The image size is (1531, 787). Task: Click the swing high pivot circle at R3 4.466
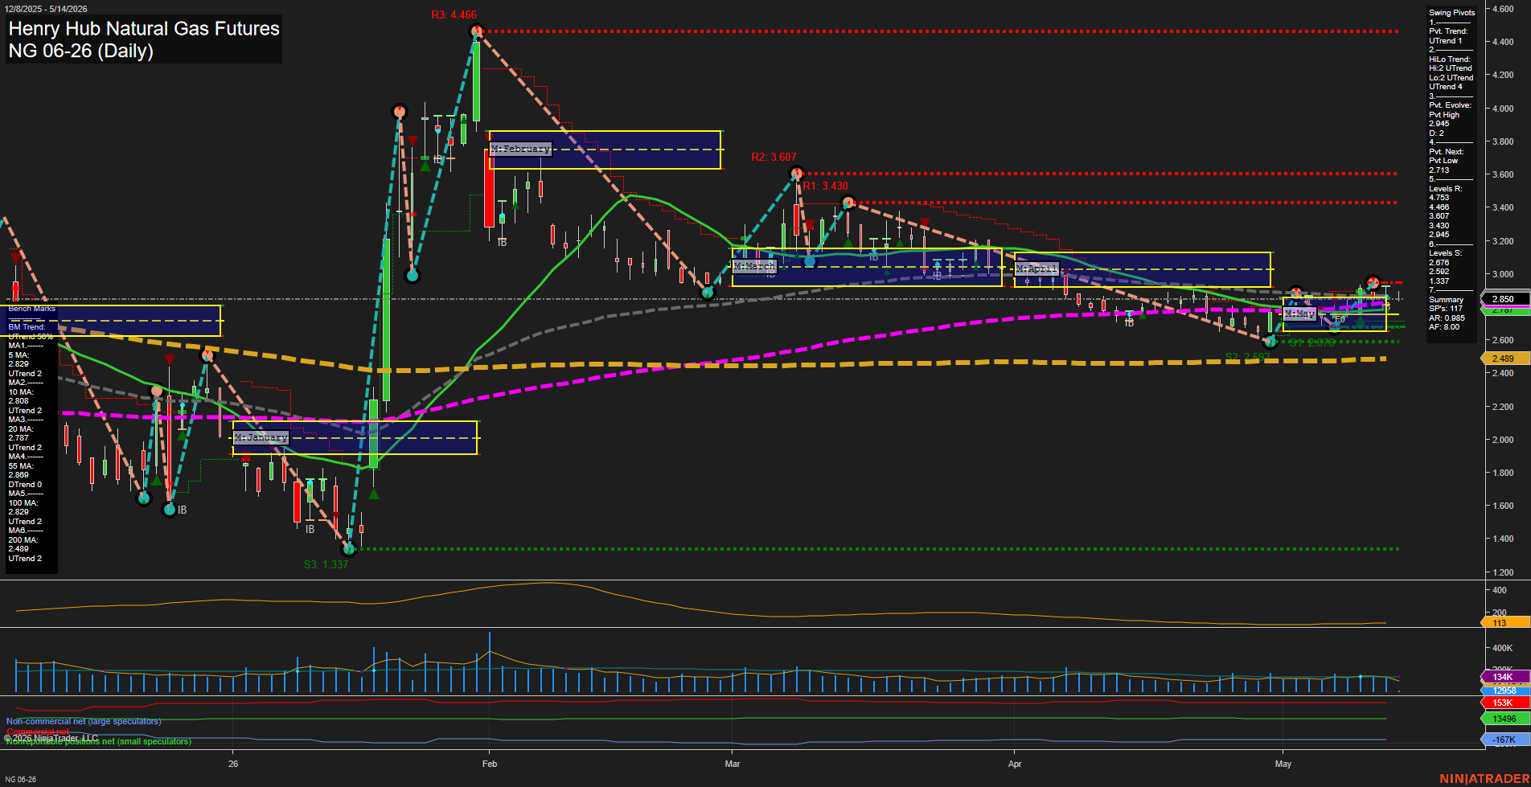pyautogui.click(x=477, y=32)
